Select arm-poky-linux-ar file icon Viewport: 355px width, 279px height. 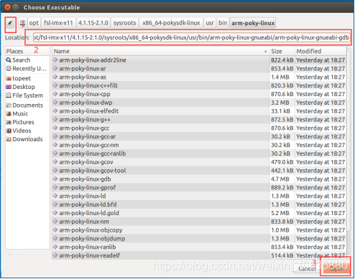point(55,68)
